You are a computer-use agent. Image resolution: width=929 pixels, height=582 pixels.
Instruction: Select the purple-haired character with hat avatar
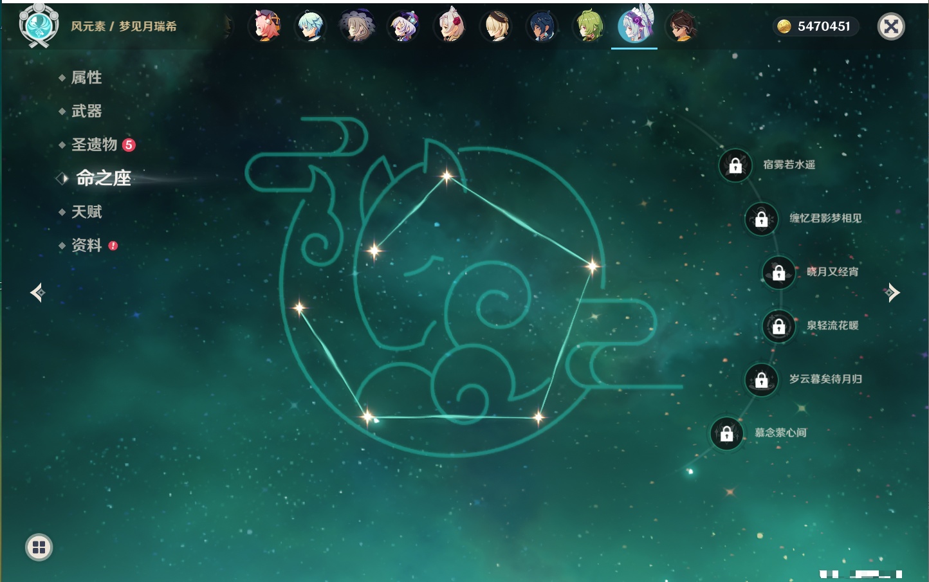(x=404, y=26)
